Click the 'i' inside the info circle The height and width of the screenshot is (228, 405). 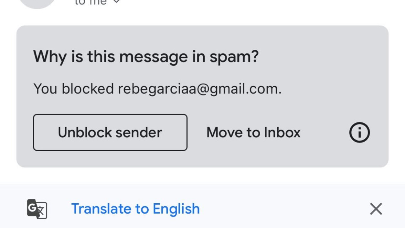click(359, 132)
